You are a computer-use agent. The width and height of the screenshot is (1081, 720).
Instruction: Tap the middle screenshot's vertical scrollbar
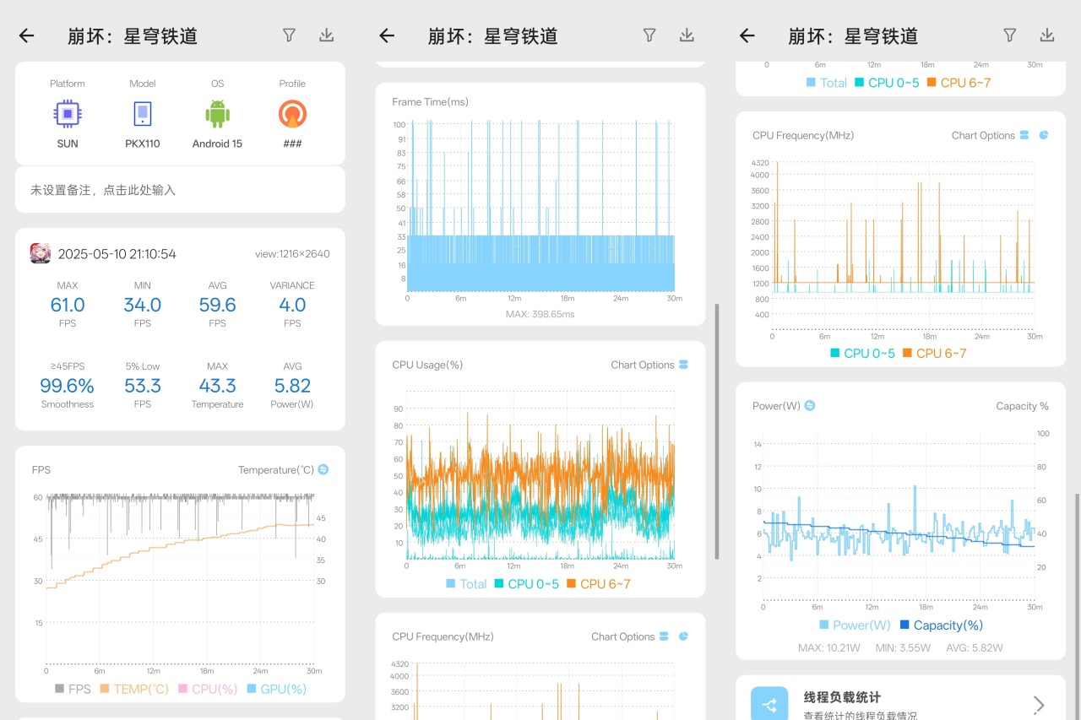(716, 431)
